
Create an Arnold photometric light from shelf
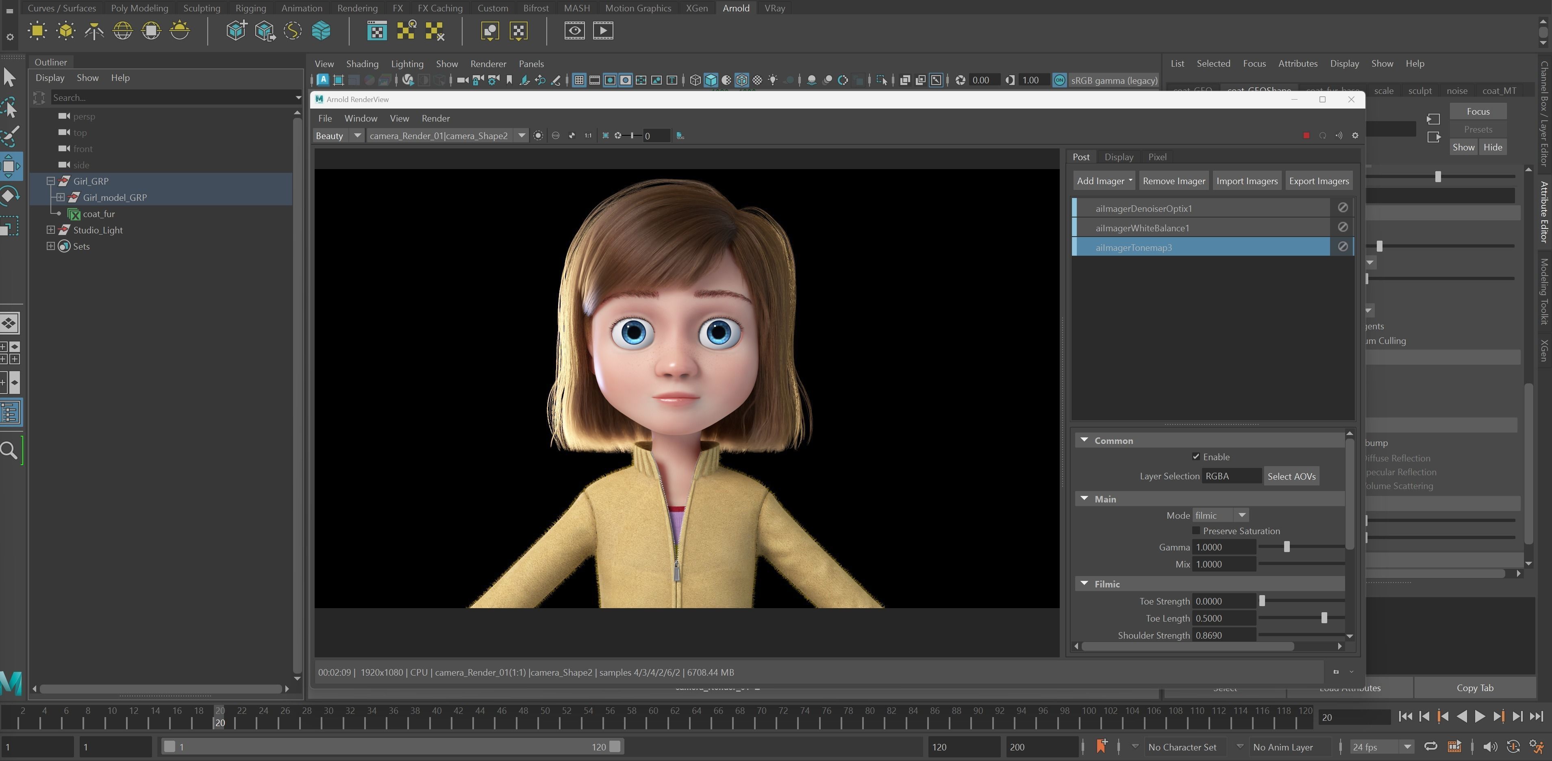click(94, 31)
